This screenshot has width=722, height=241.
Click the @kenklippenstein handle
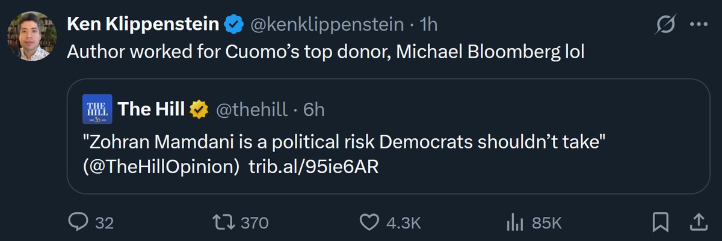point(327,25)
